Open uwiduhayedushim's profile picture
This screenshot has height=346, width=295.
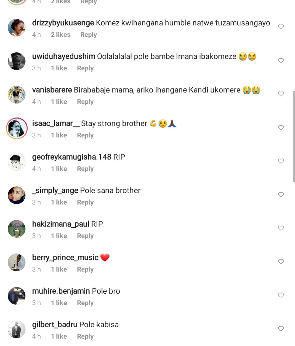click(17, 61)
